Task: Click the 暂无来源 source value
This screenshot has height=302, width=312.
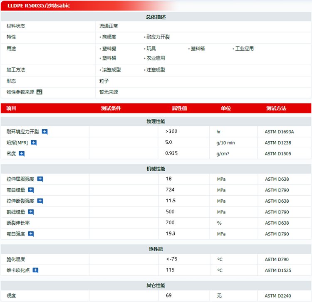Action: pyautogui.click(x=109, y=92)
